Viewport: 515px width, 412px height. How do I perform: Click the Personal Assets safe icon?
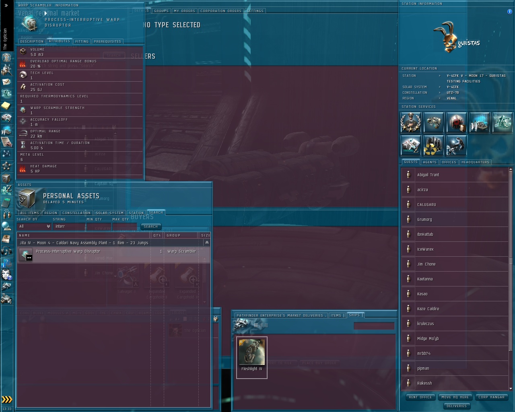(x=27, y=198)
